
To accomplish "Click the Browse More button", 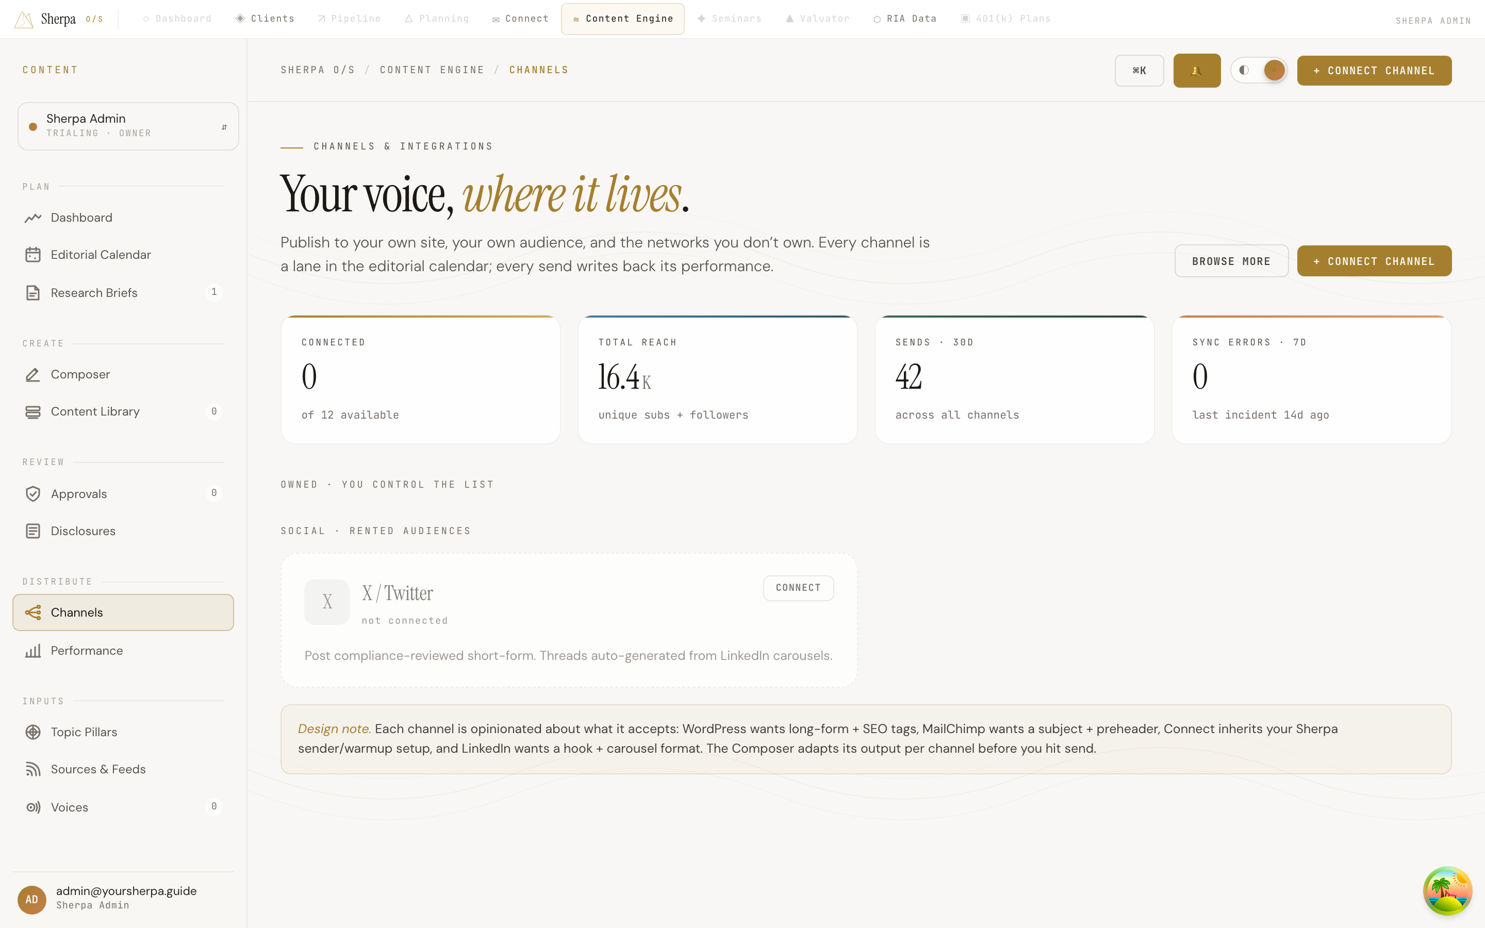I will (1231, 261).
